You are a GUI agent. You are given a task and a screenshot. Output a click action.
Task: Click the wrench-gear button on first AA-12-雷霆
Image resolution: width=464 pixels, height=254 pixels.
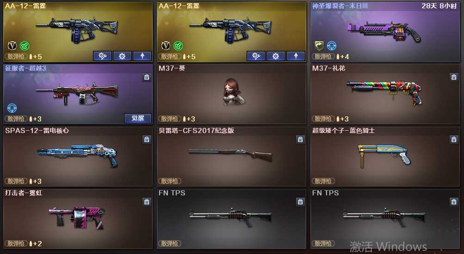tap(102, 56)
